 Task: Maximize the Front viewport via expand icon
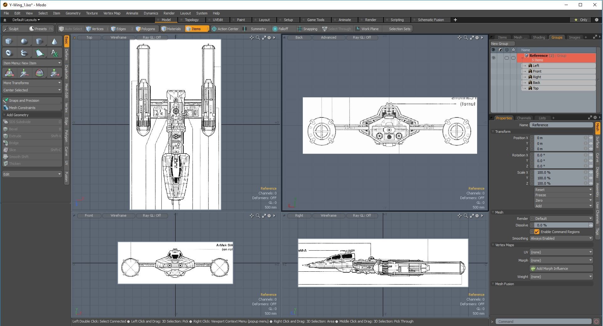coord(264,215)
